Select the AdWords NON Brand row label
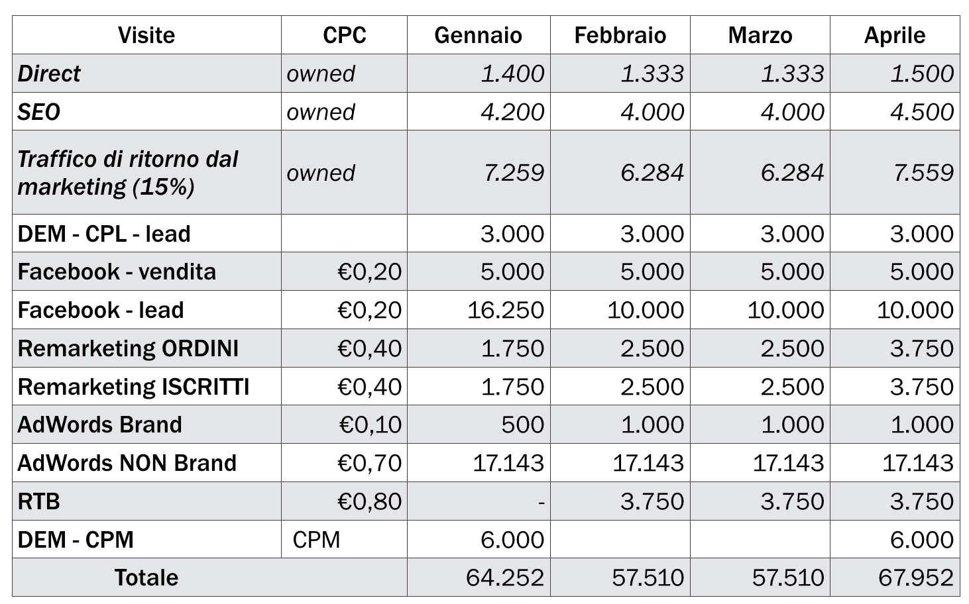969x604 pixels. 127,463
